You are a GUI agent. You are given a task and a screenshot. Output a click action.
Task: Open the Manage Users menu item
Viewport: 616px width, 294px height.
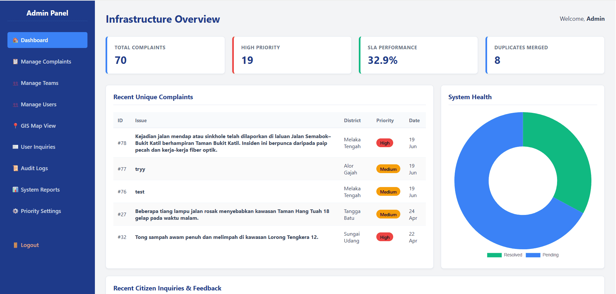tap(47, 104)
